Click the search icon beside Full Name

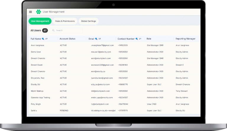tap(43, 39)
